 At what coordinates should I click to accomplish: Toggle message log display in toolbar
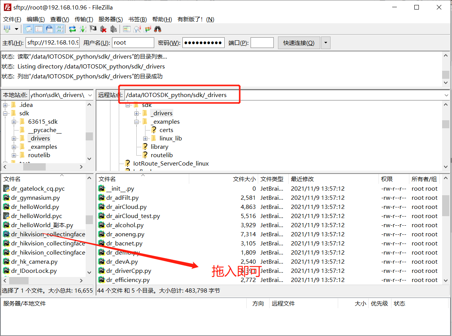(x=29, y=29)
